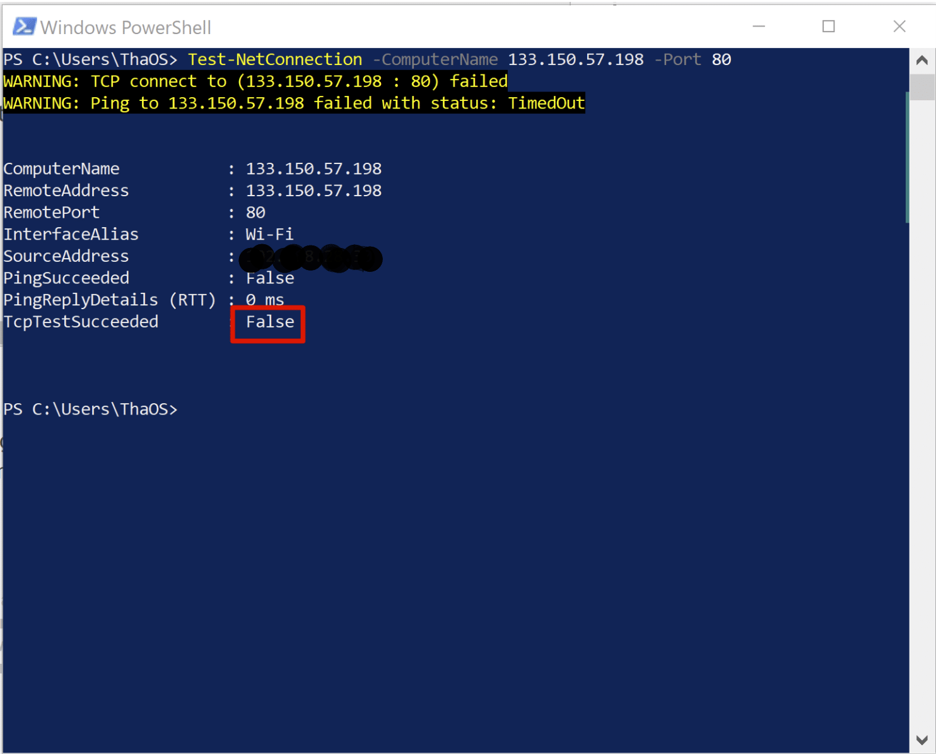Click the red-boxed TcpTestSucceeded False value
Screen dimensions: 936x754
(269, 322)
